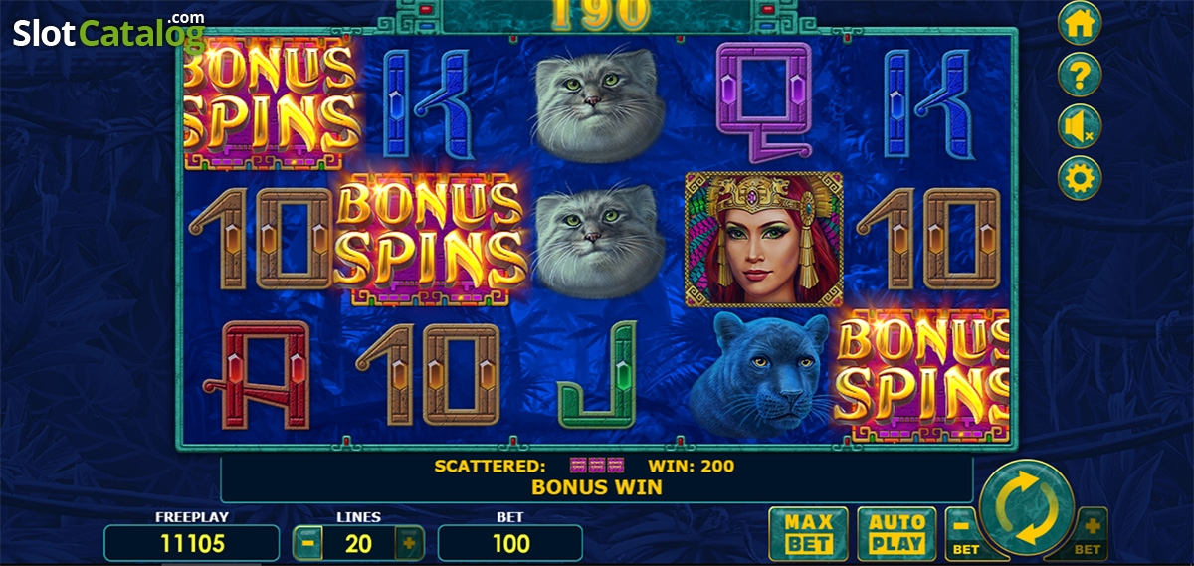
Task: Click the top-left BONUS SPINS symbol
Action: pos(270,103)
